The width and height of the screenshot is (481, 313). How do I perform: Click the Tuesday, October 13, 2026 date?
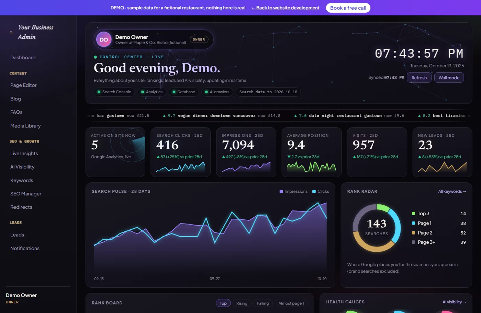pos(437,65)
